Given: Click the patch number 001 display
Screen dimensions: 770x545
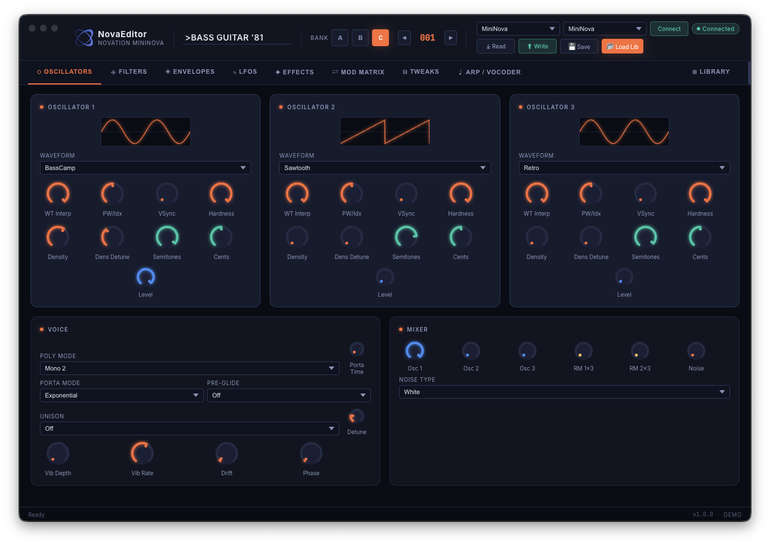Looking at the screenshot, I should tap(428, 38).
